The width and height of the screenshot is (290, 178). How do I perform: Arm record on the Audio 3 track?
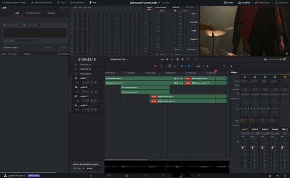[87, 101]
